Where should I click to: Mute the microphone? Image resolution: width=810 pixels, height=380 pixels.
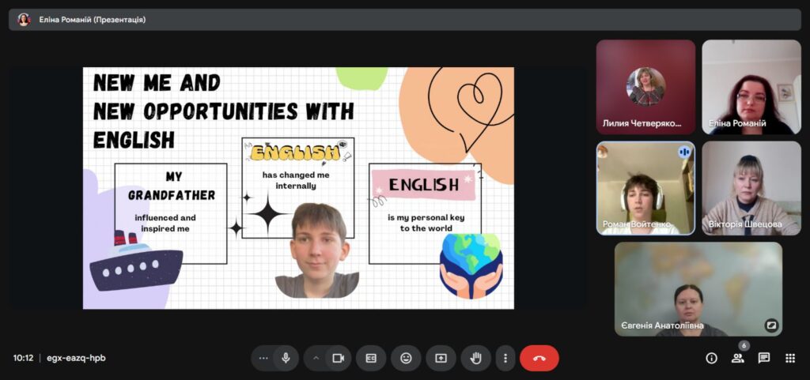tap(286, 358)
